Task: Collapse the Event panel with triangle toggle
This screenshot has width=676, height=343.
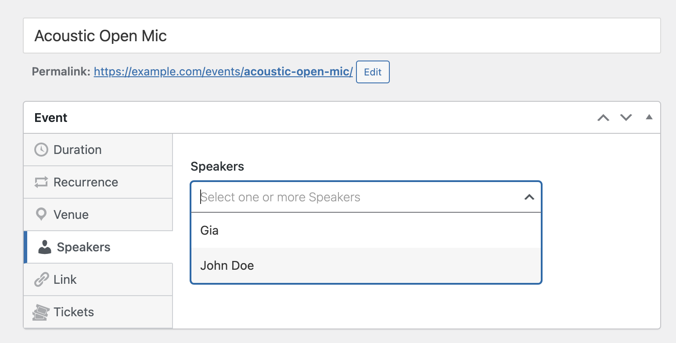Action: point(649,117)
